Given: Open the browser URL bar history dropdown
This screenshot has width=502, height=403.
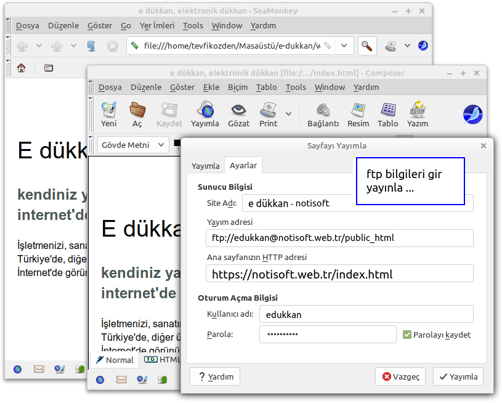Looking at the screenshot, I should point(344,46).
